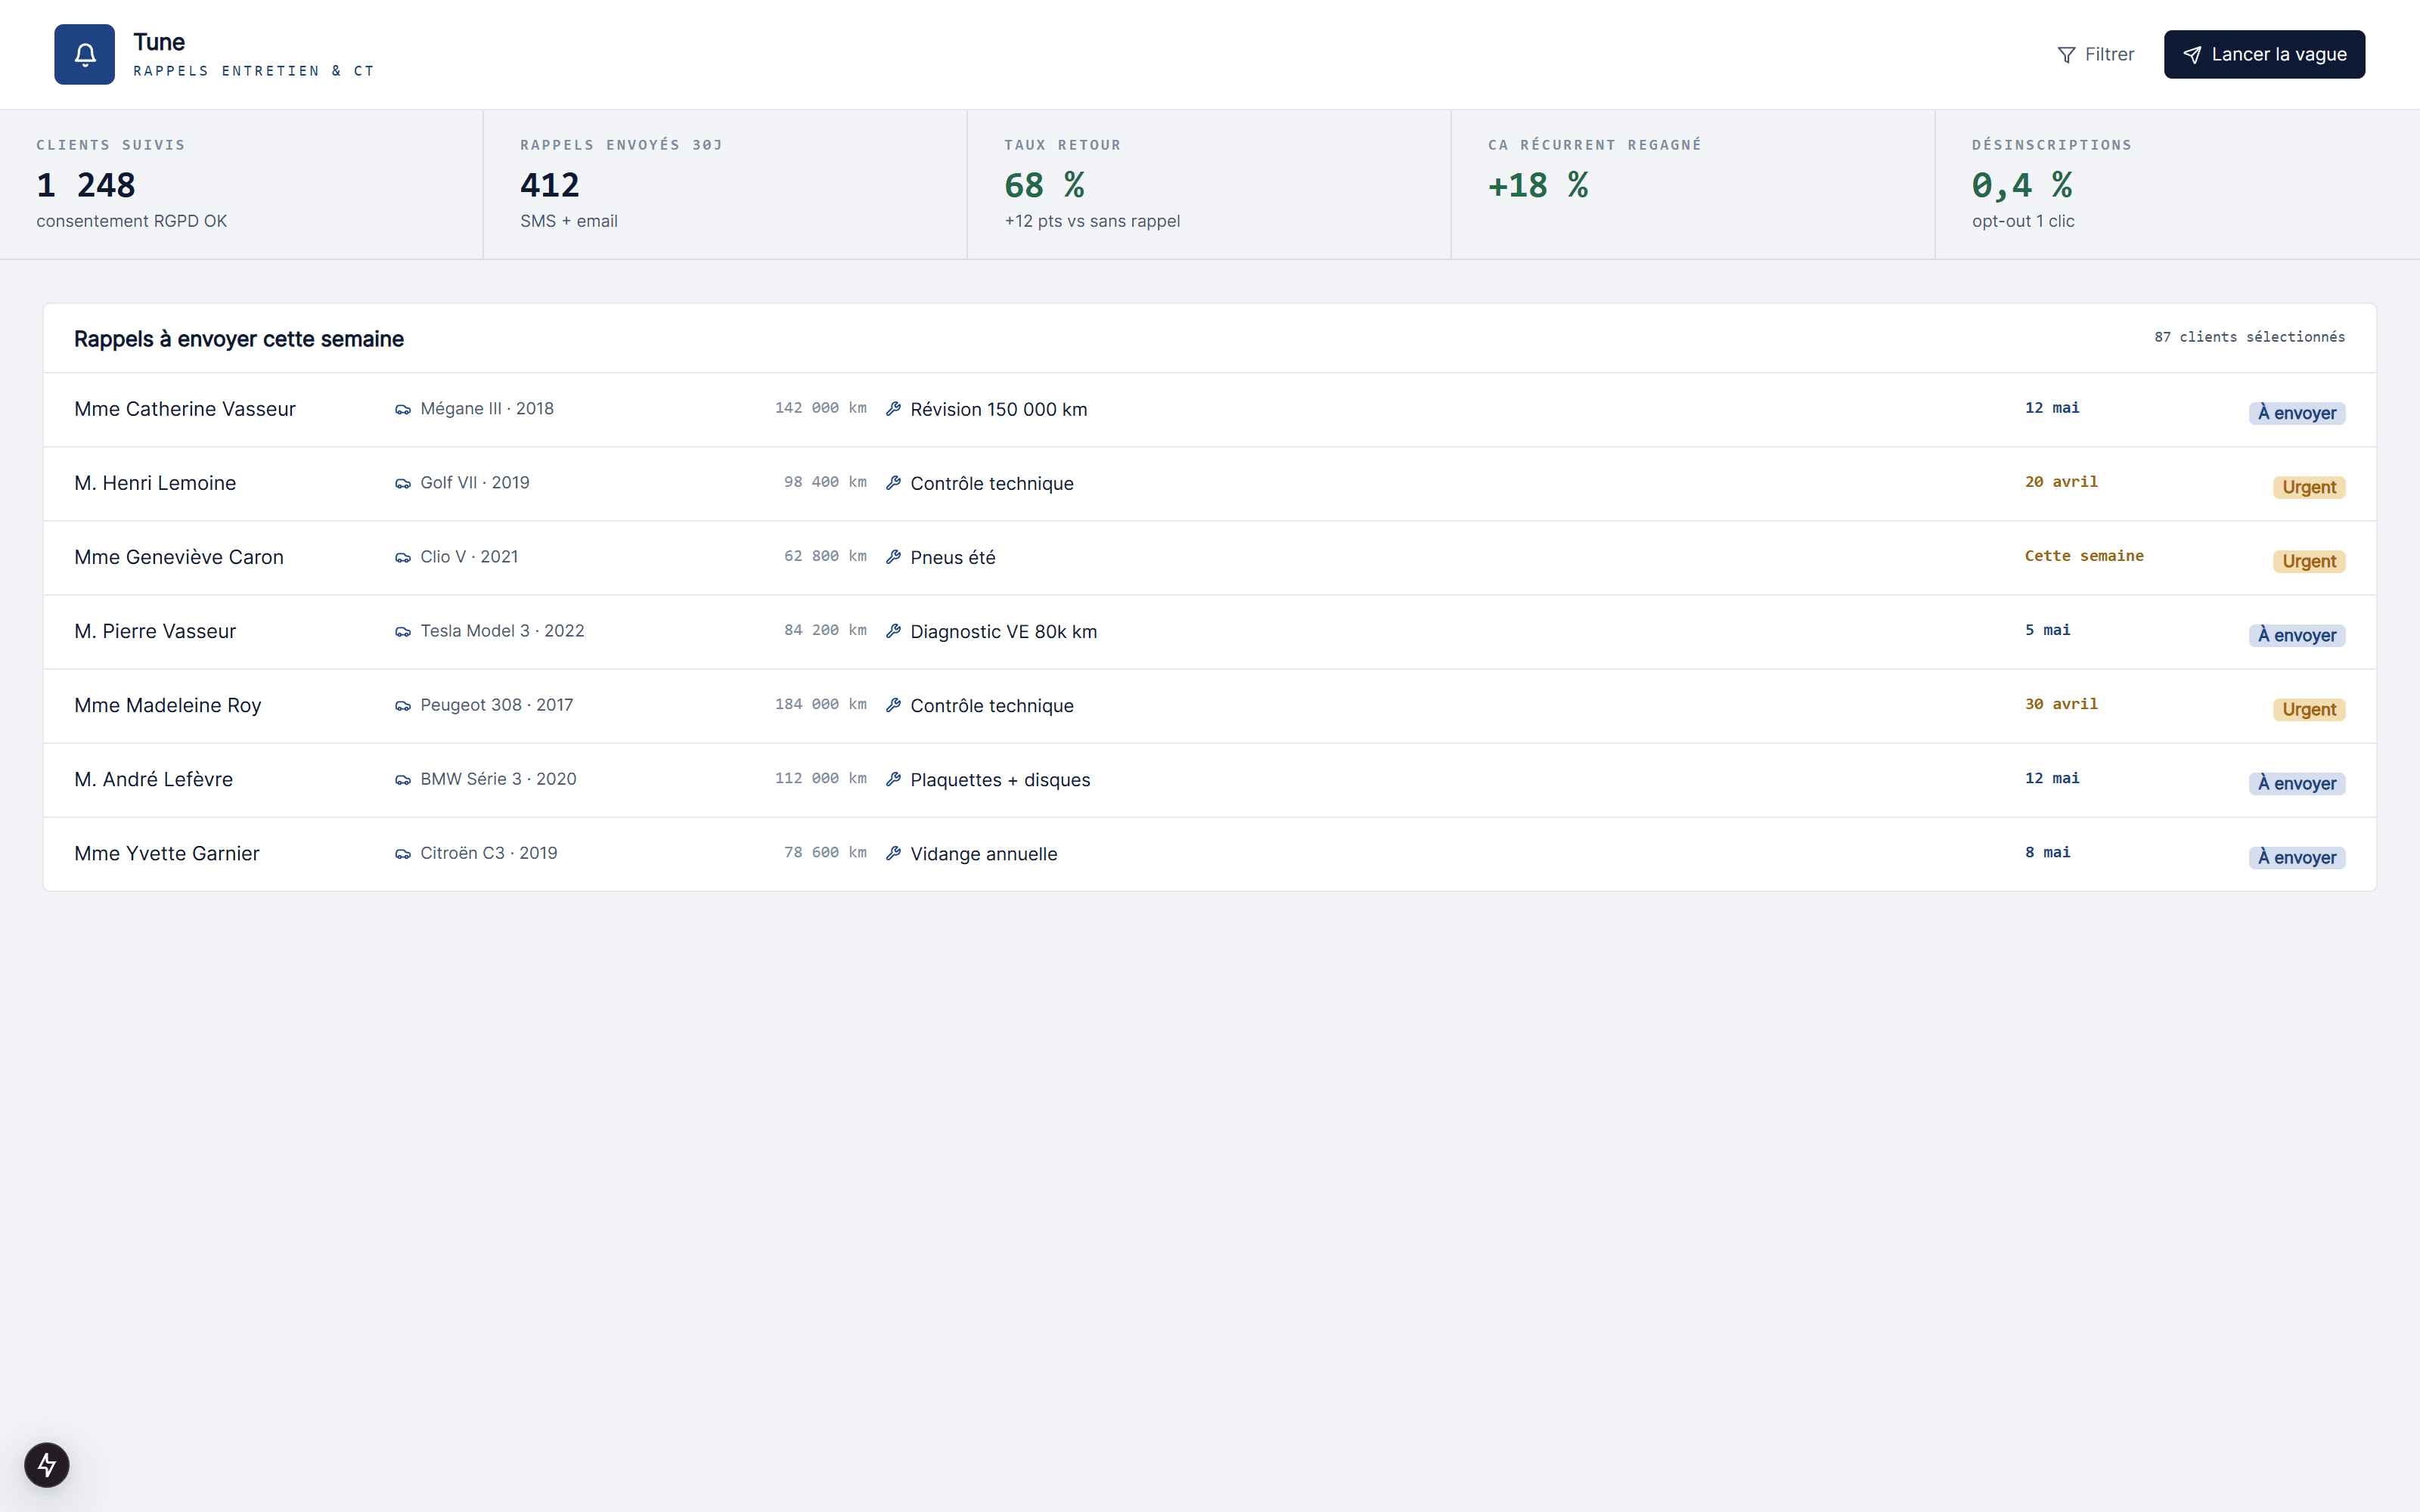Click the car icon beside Mégane III · 2018

click(x=403, y=409)
